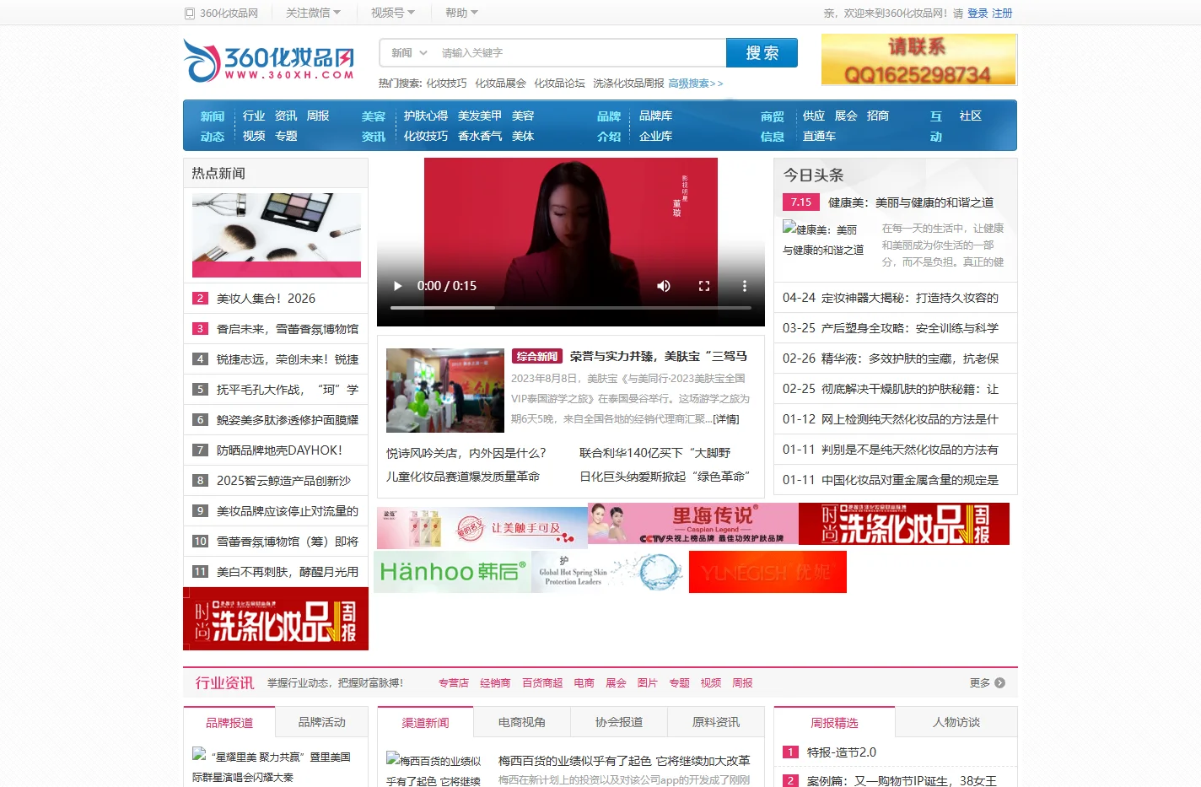This screenshot has height=787, width=1201.
Task: Click the YUNEGISH 优妮 red banner
Action: [767, 572]
